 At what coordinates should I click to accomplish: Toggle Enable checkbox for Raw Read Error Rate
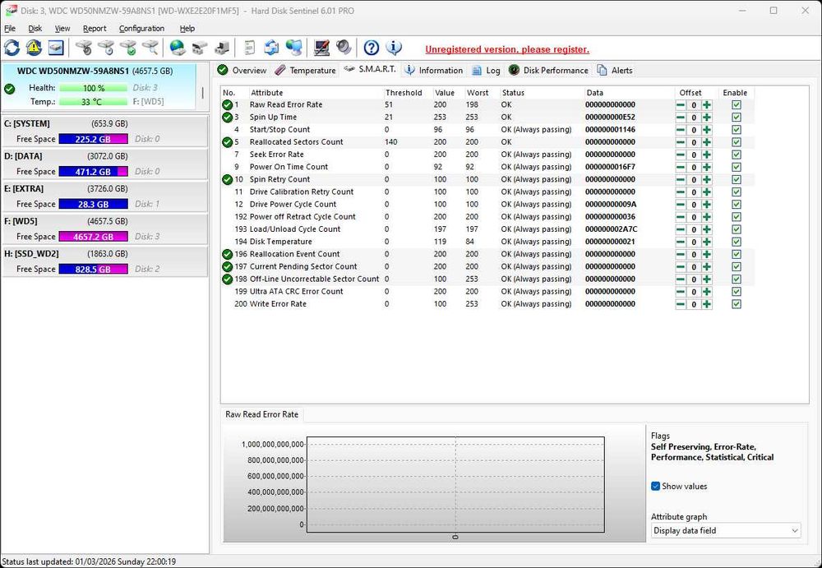pos(736,105)
